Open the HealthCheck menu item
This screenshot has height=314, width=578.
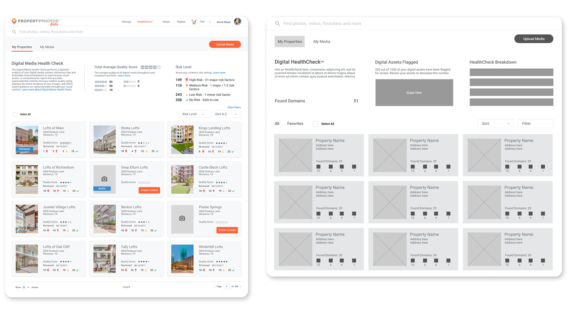click(145, 22)
